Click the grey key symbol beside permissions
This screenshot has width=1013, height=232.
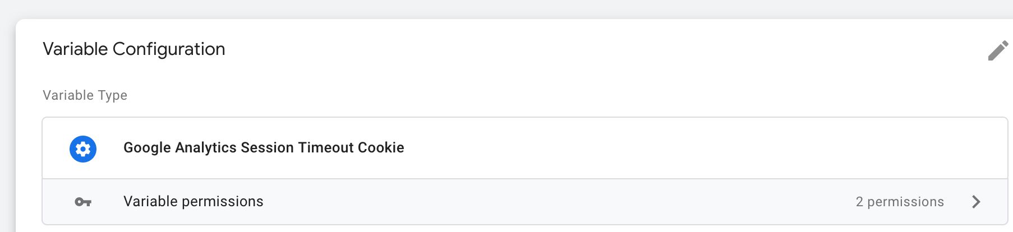(x=83, y=202)
